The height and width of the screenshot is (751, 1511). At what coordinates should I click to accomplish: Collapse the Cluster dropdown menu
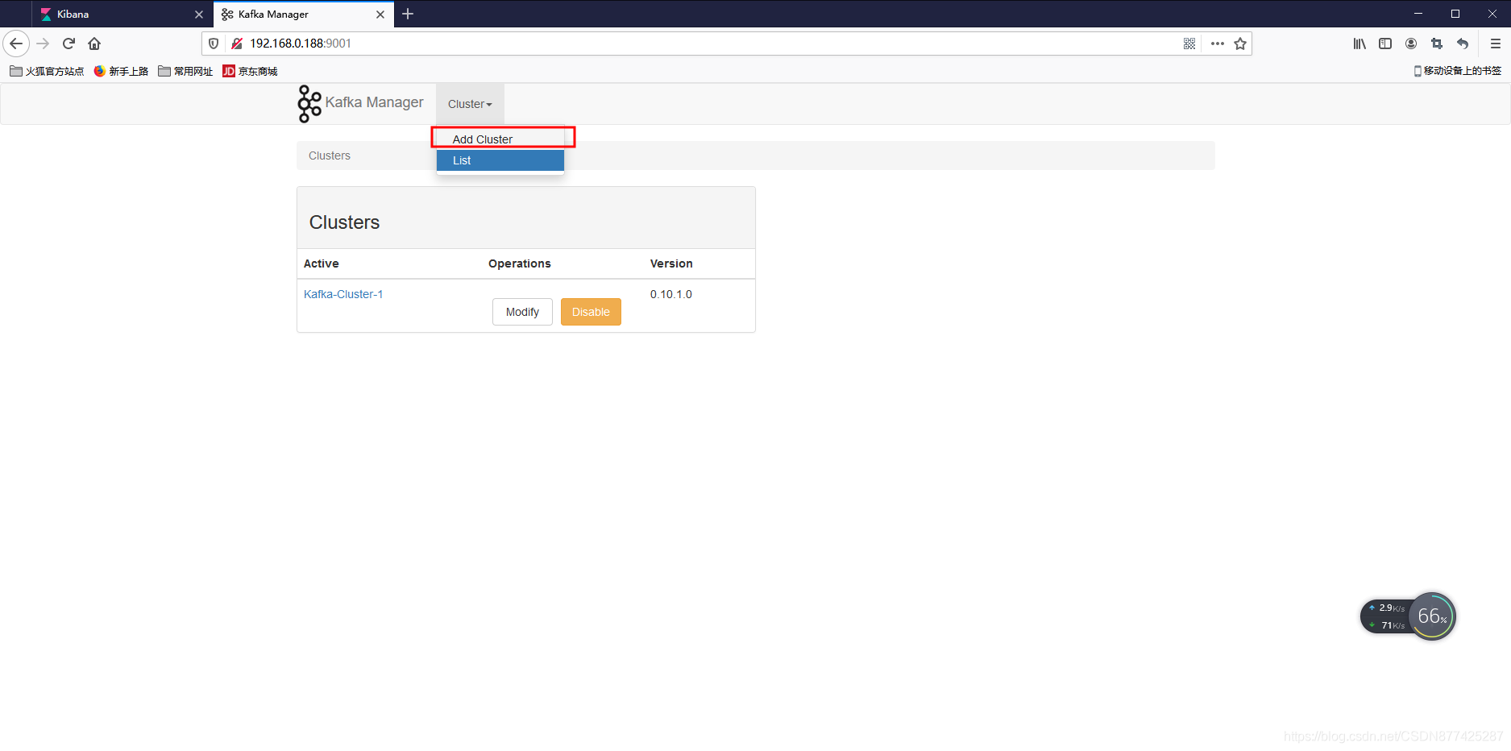pyautogui.click(x=470, y=104)
